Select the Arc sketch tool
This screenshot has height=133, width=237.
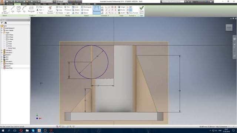tap(24, 9)
